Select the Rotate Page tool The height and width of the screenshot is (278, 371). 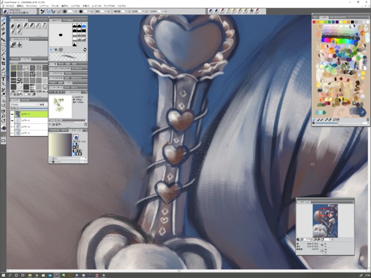3,121
